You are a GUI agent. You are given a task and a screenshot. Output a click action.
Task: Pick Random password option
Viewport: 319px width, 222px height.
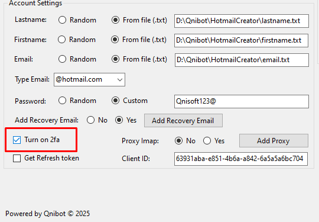pyautogui.click(x=77, y=101)
